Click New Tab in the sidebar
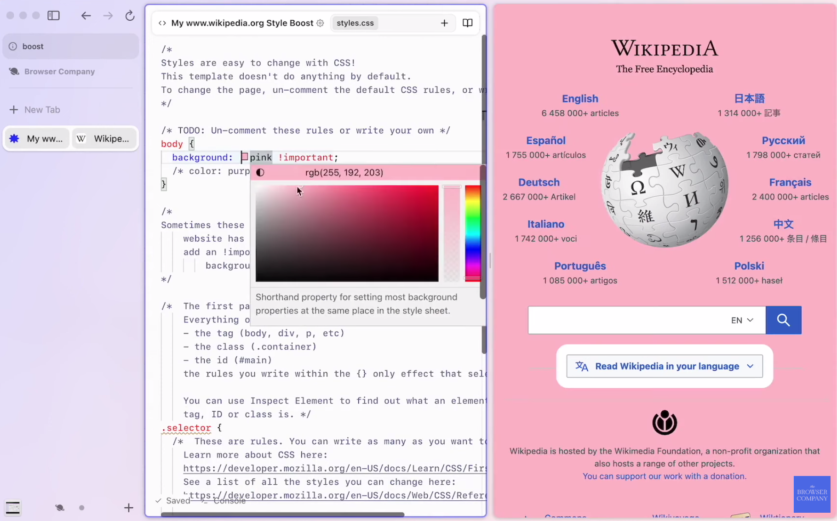837x521 pixels. (x=42, y=110)
